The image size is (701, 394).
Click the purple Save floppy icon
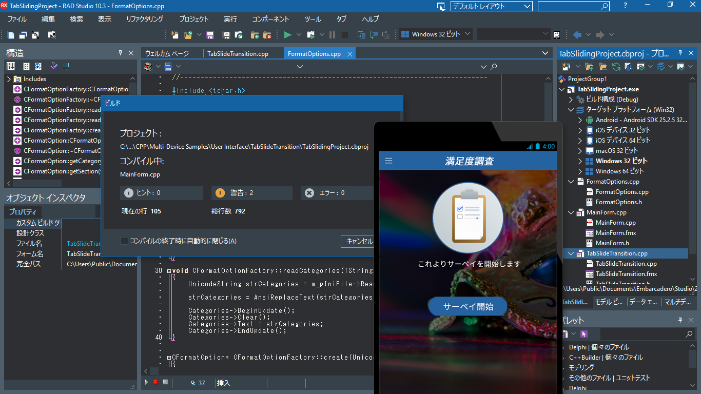(210, 35)
